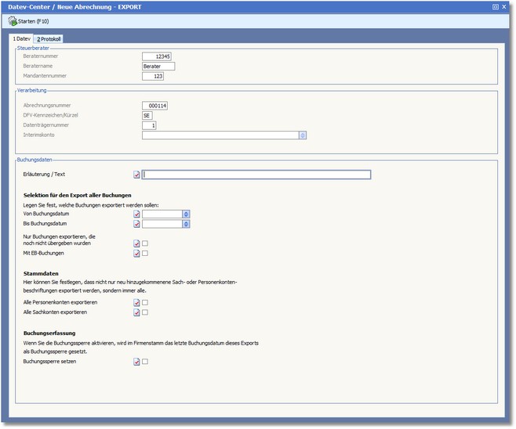The image size is (516, 429).
Task: Click checkmark icon beside Alle Personenkonten exportieren
Action: 137,302
